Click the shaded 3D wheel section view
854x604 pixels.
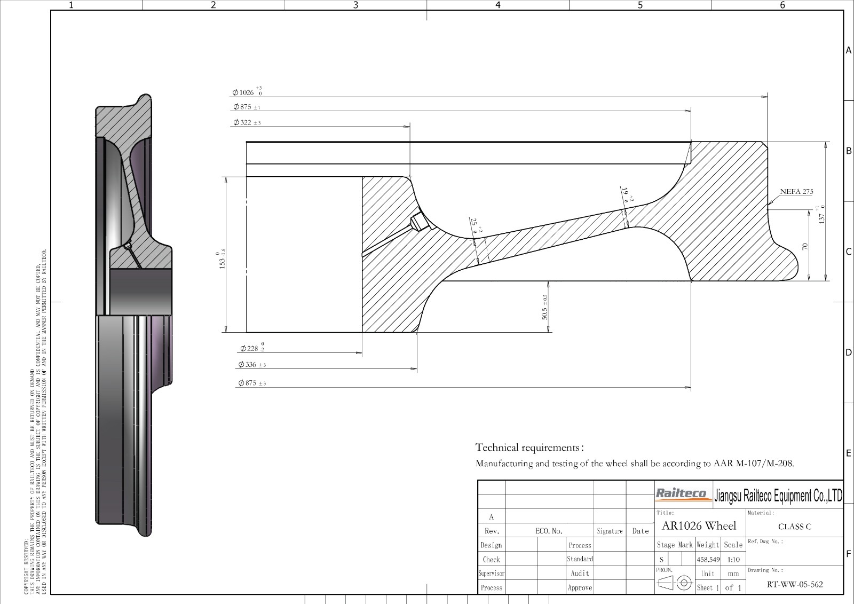point(133,315)
